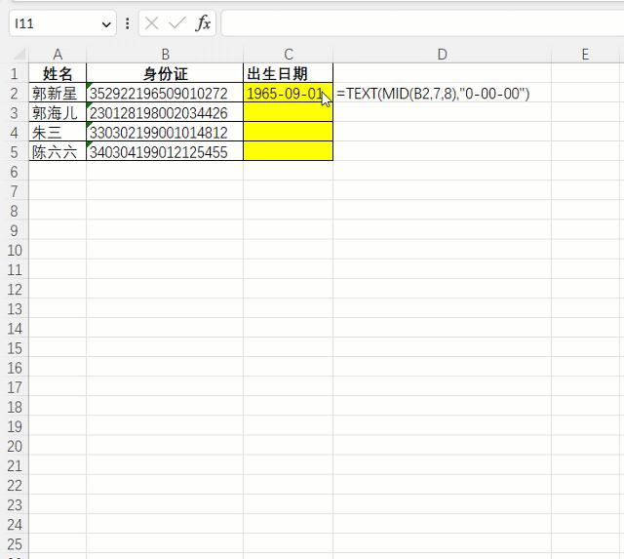Image resolution: width=624 pixels, height=559 pixels.
Task: Click the =TEXT(MID(B2,7,8) formula text
Action: coord(433,94)
